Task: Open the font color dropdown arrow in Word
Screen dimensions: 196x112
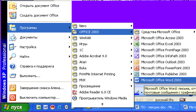Action: coord(142,92)
